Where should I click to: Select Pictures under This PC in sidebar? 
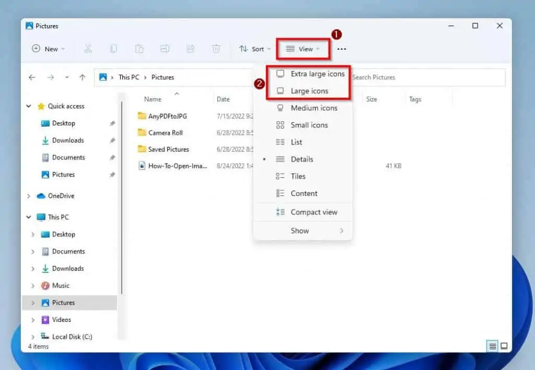69,303
